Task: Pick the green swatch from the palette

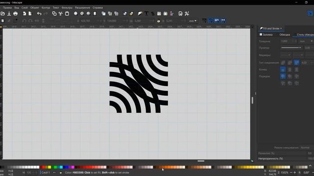Action: 55,167
